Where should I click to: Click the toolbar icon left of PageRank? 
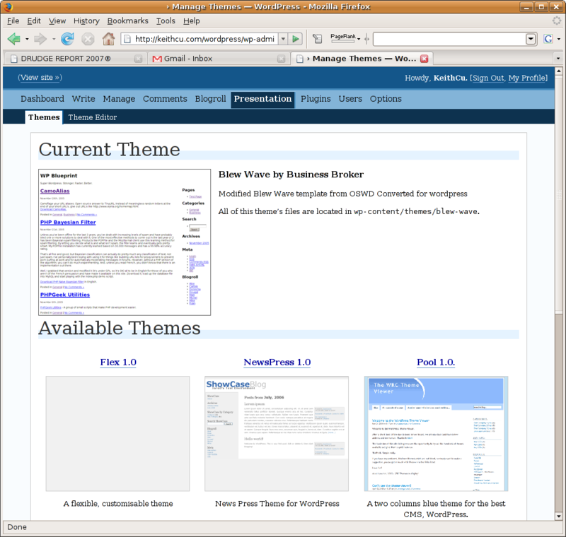pyautogui.click(x=317, y=39)
